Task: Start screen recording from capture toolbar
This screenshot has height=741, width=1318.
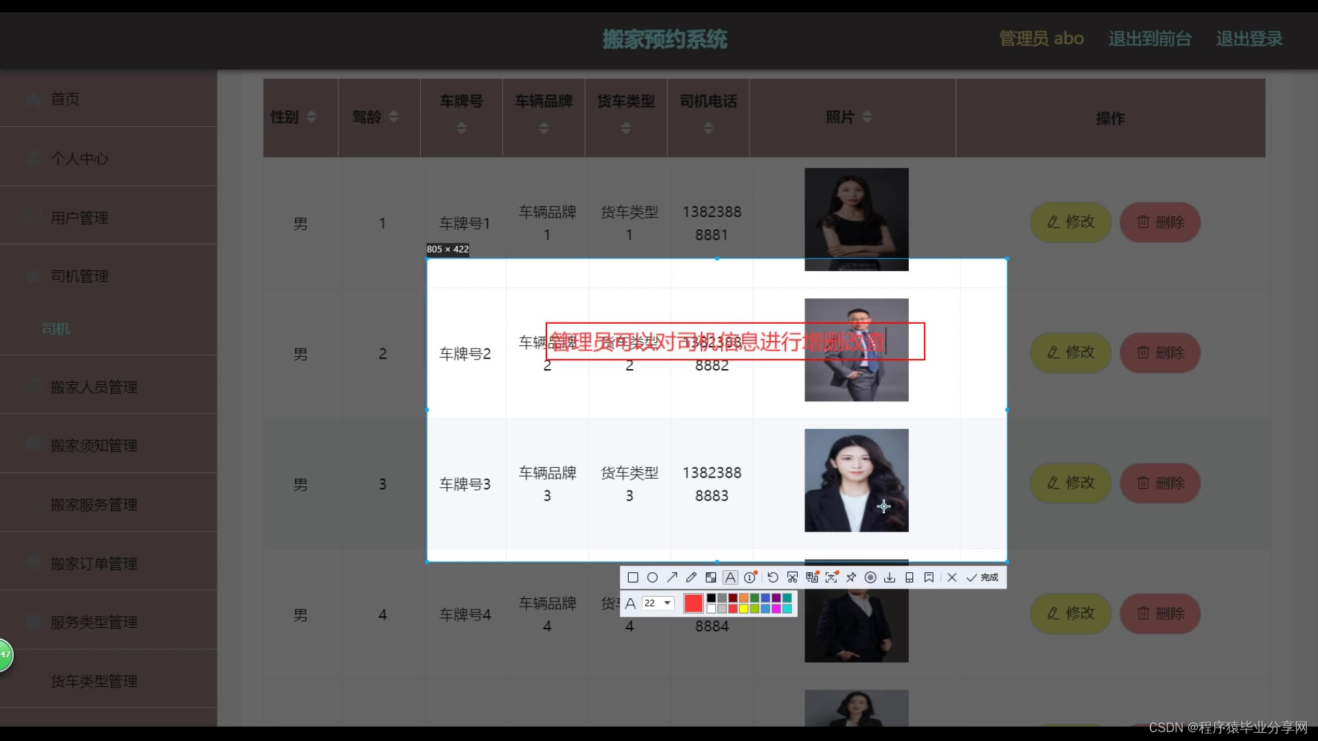Action: point(870,578)
